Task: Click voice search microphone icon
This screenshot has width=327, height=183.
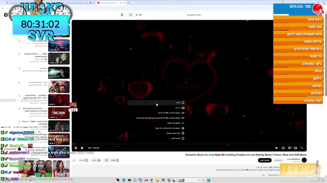Action: (122, 15)
